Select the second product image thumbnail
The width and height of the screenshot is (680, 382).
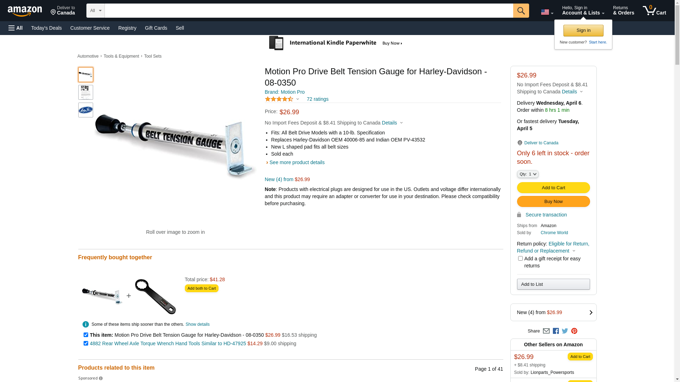tap(86, 92)
